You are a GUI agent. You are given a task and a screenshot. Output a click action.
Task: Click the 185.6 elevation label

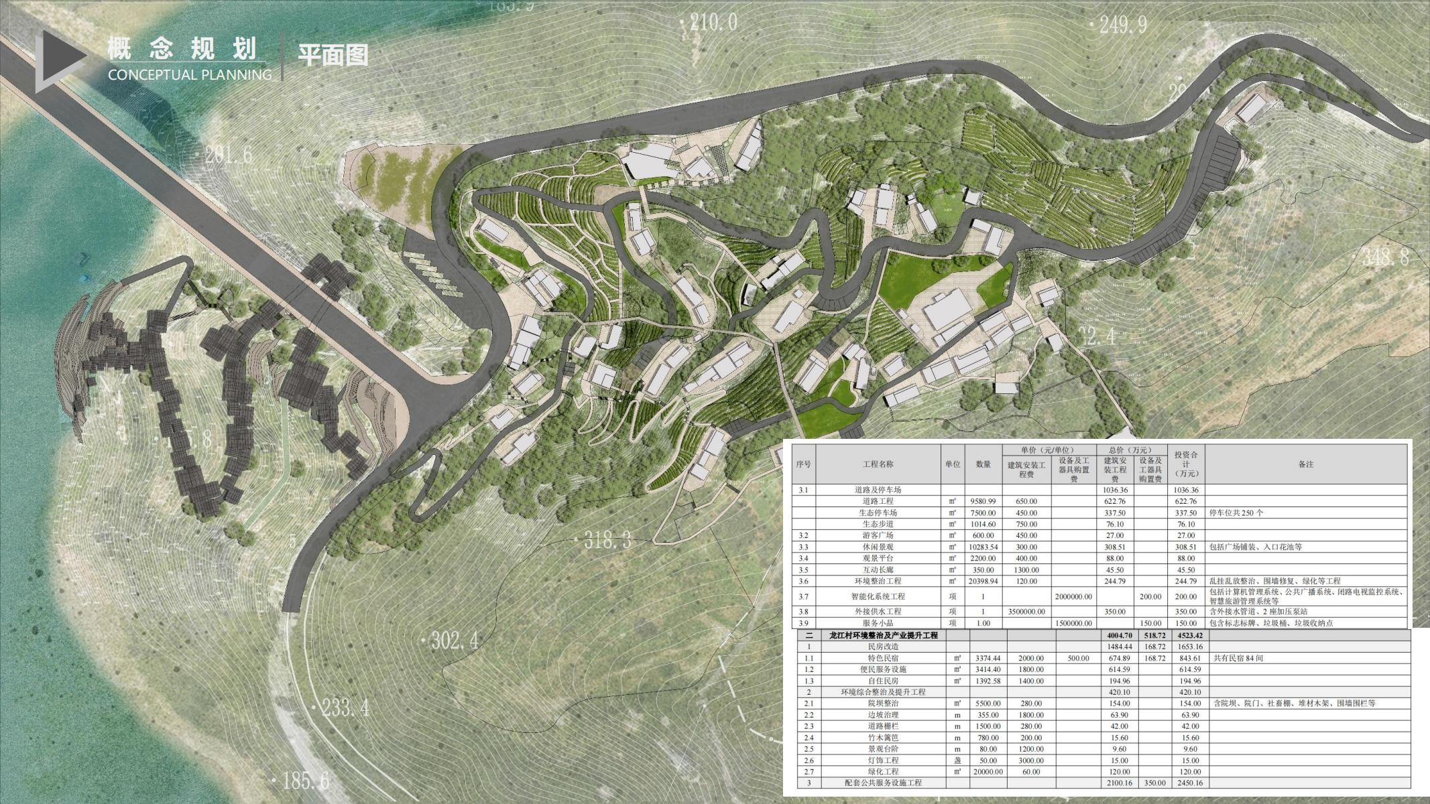pos(306,781)
